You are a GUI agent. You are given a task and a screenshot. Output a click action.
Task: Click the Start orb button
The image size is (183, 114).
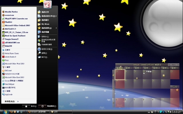5,112
